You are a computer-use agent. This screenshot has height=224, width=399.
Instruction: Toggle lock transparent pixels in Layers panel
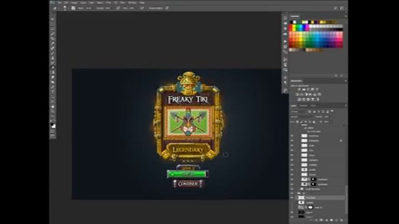pos(297,122)
